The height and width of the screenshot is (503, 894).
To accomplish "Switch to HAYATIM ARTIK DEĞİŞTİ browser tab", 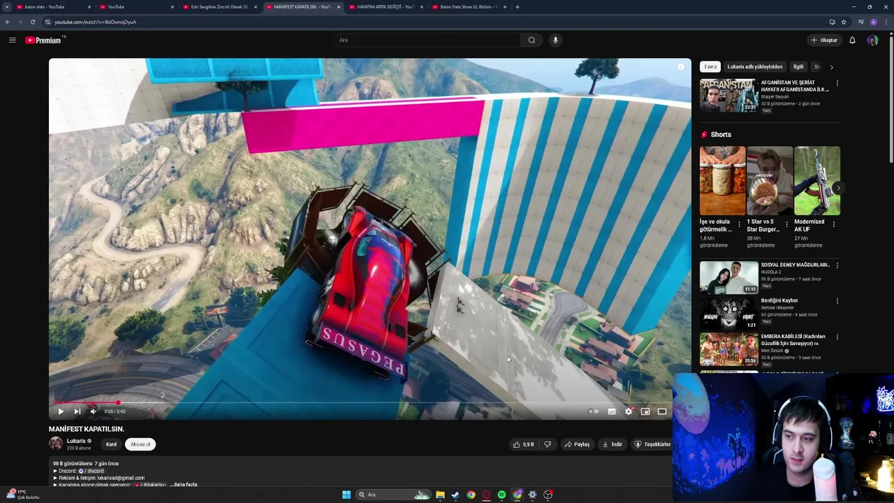I will coord(386,7).
